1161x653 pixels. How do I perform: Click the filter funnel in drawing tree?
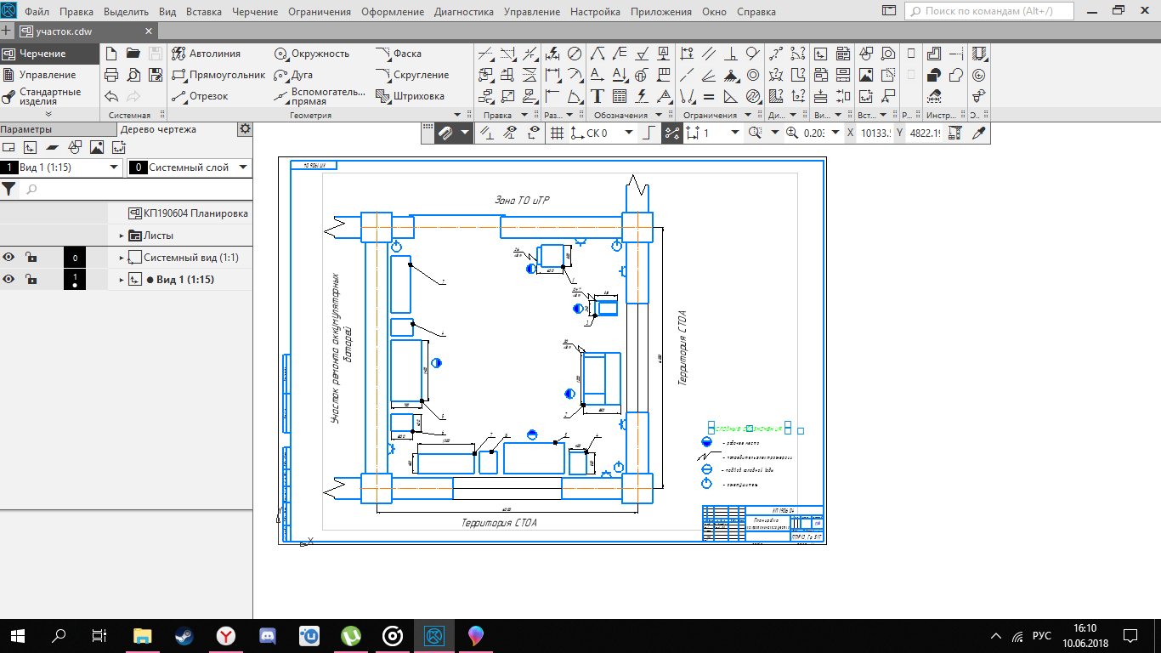click(8, 189)
